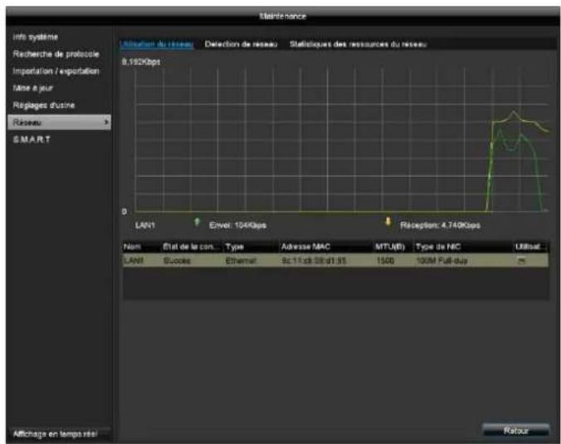Expand the Réseau arrow chevron
The image size is (561, 444).
(x=106, y=122)
